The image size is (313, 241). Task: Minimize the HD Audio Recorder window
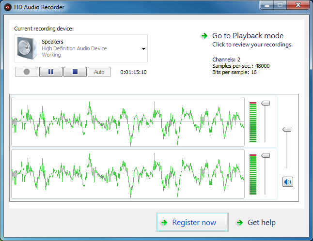(x=266, y=5)
